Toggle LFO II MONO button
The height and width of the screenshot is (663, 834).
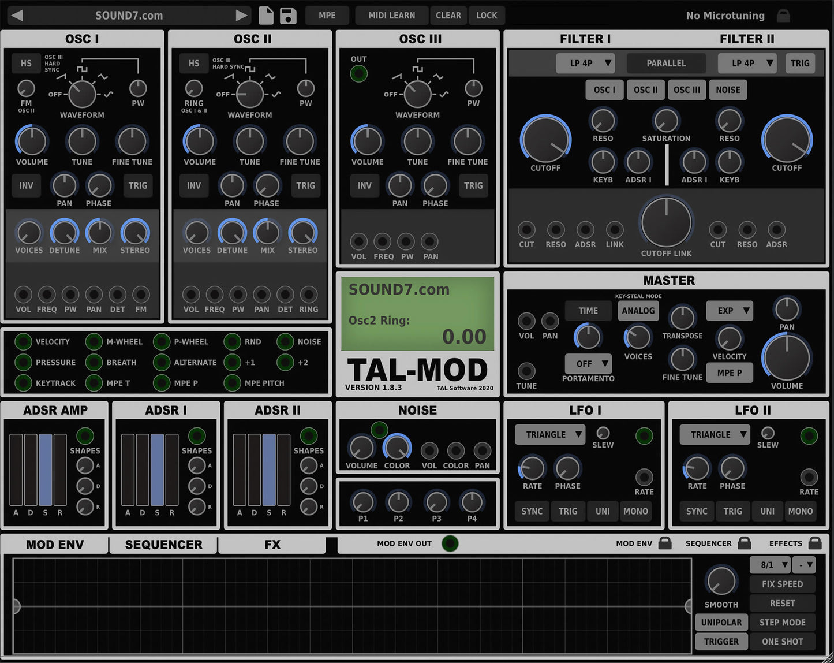tap(801, 511)
